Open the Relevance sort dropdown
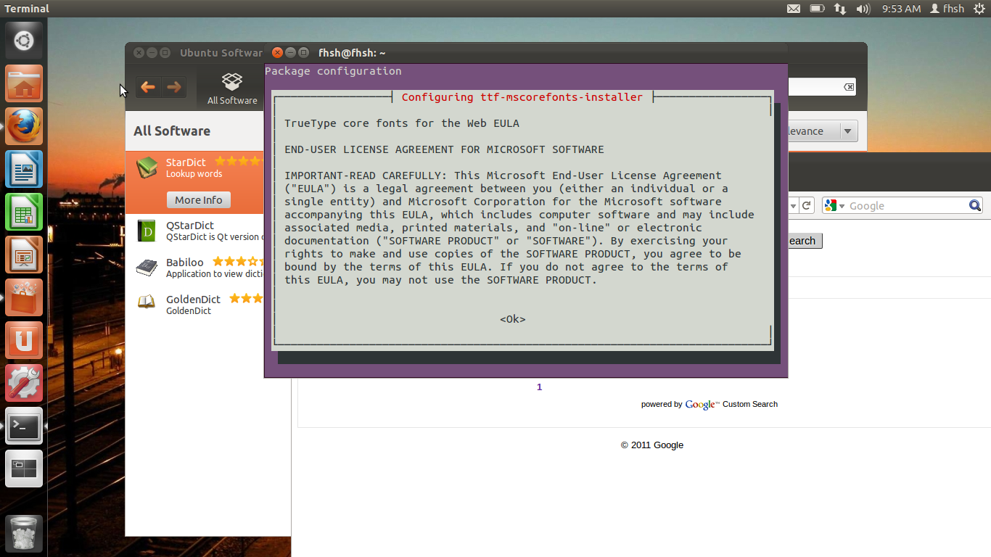The width and height of the screenshot is (991, 557). (823, 131)
